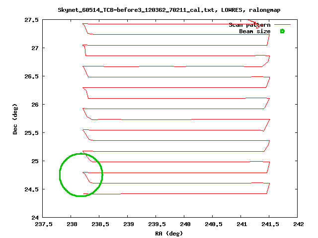This screenshot has height=238, width=318.
Task: Click the green beam size legend marker
Action: coord(282,31)
